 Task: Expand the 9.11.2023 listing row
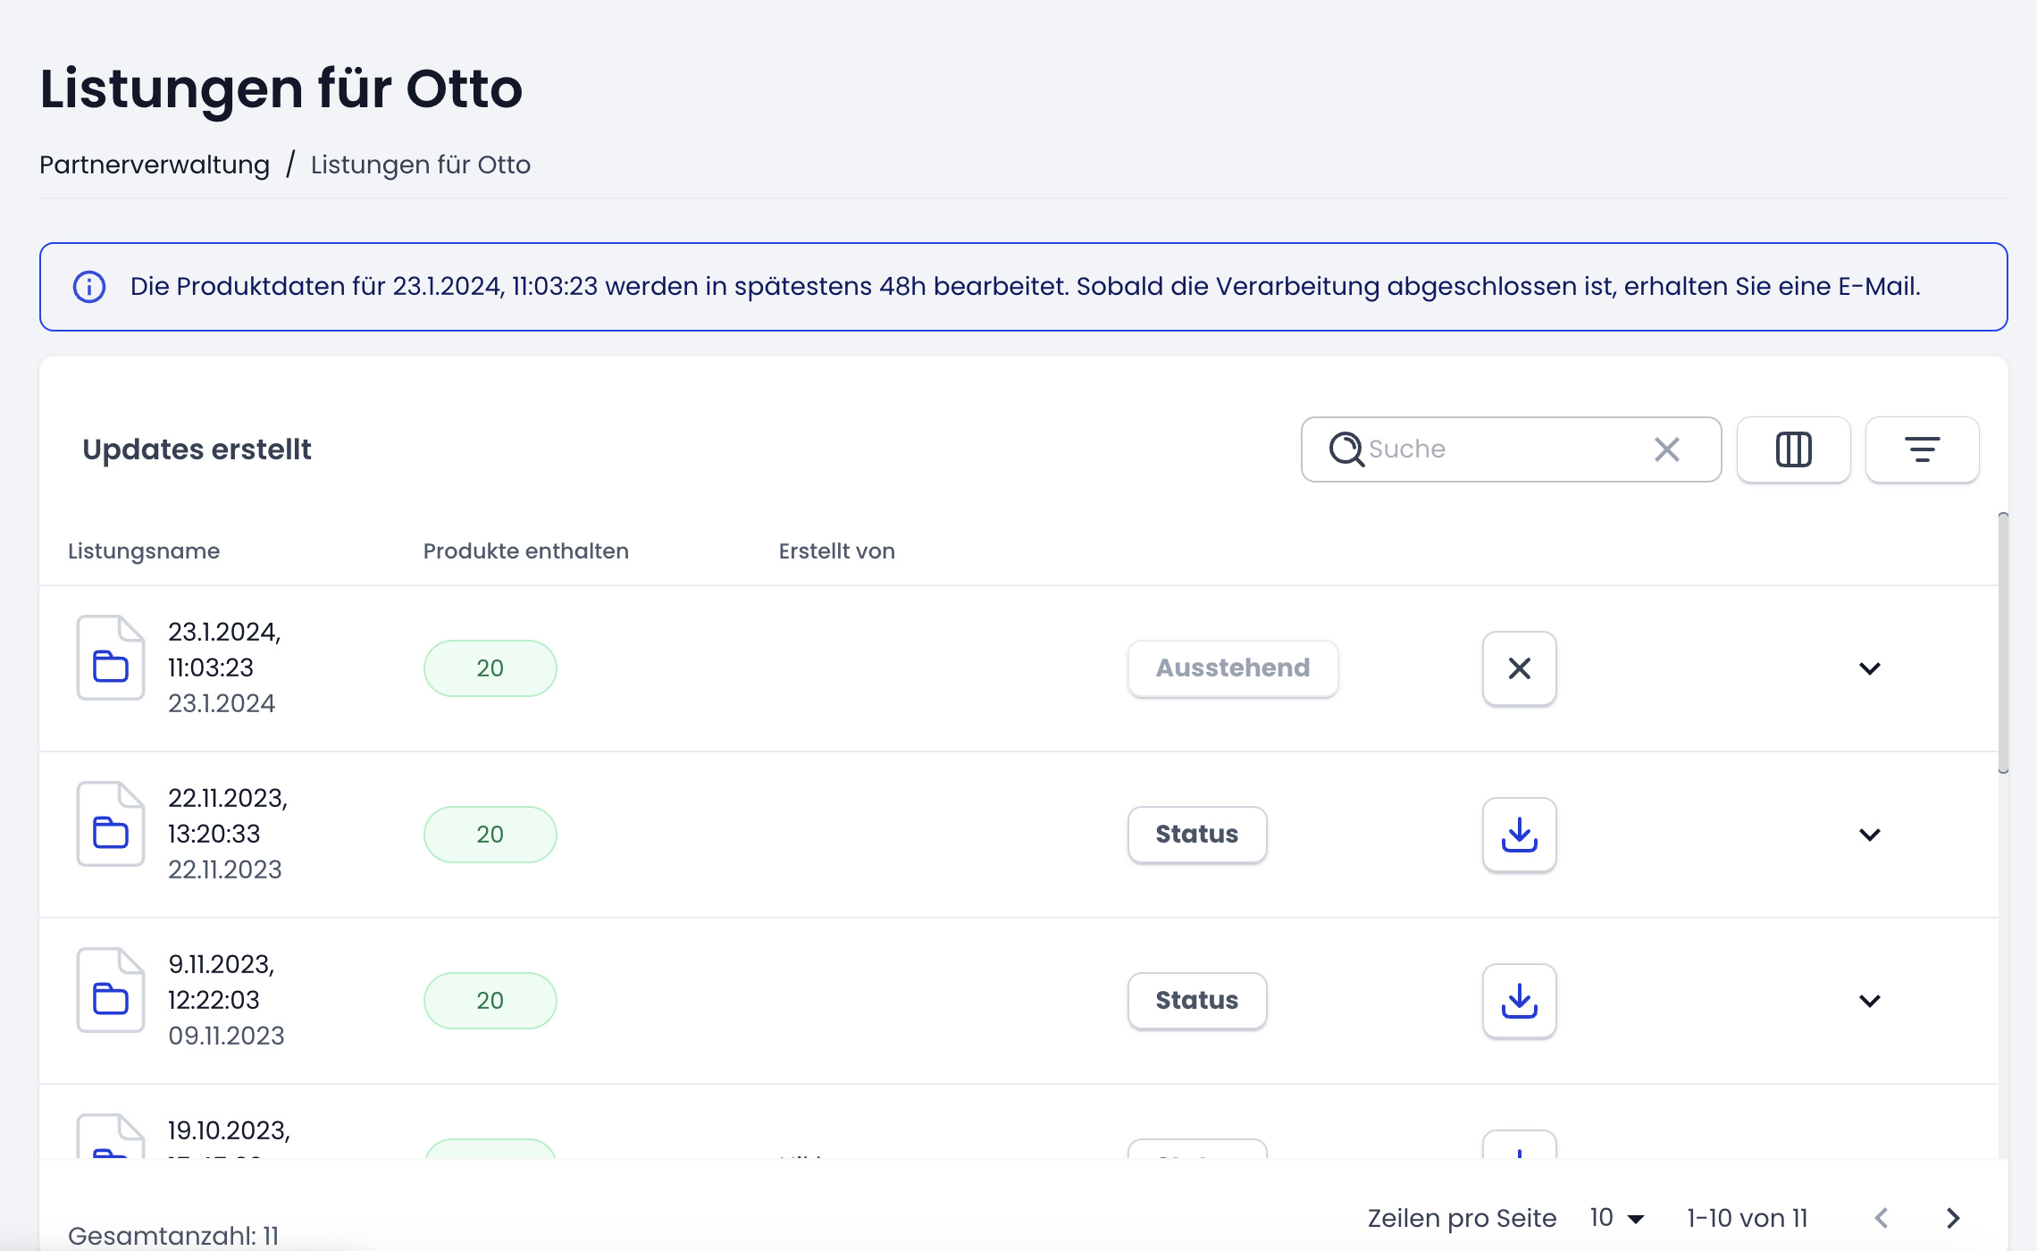1869,1001
